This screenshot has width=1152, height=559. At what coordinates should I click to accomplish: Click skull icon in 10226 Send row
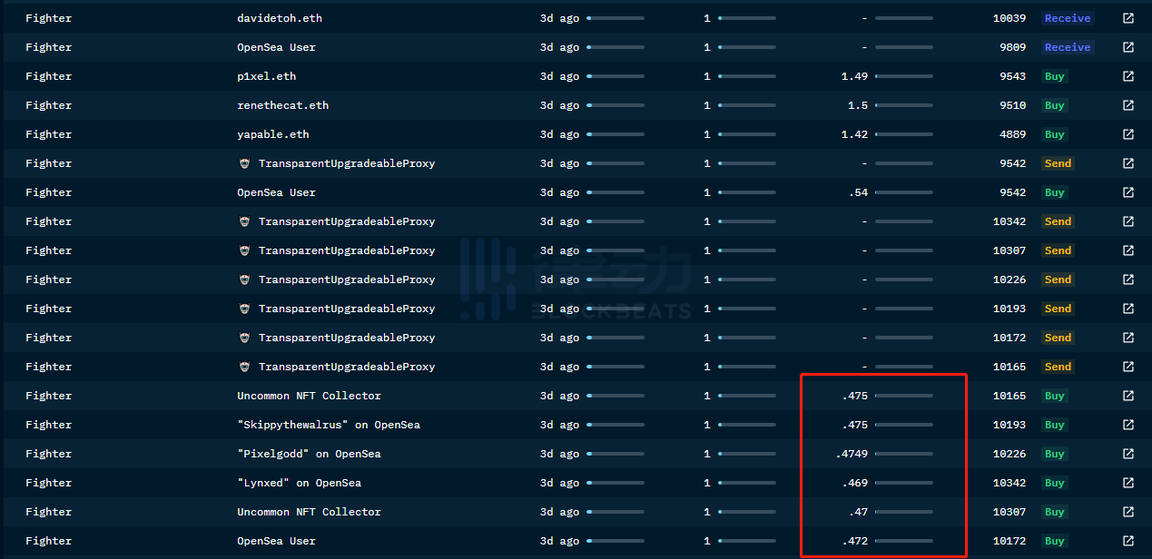(x=244, y=279)
